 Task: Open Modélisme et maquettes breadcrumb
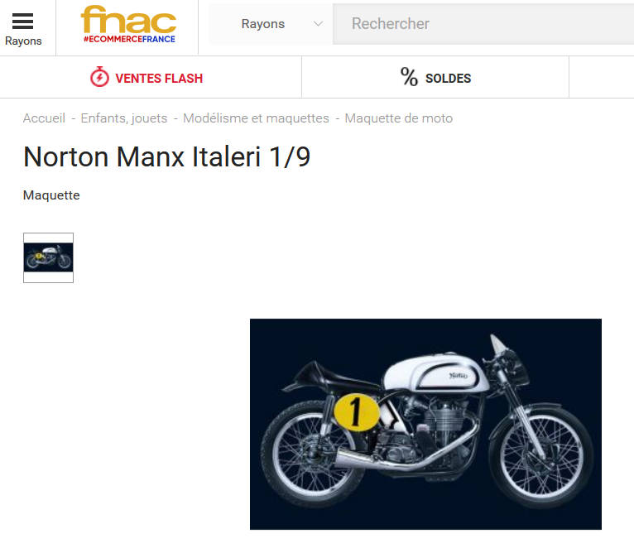(256, 118)
